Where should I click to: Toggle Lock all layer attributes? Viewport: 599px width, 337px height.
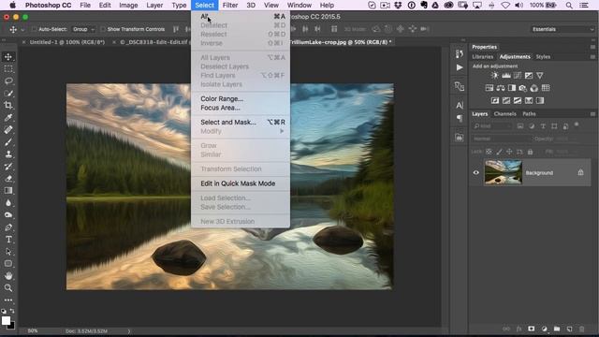click(x=530, y=152)
